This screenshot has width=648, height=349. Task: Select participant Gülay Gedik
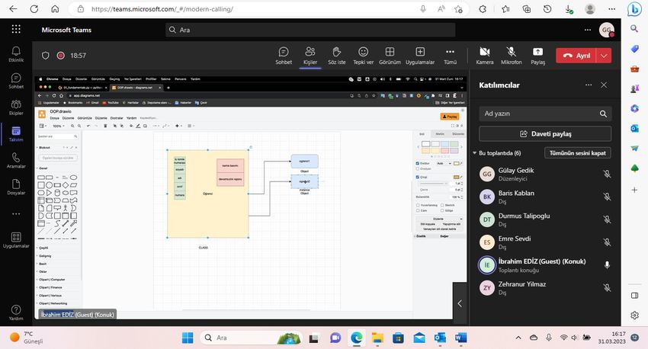point(545,174)
